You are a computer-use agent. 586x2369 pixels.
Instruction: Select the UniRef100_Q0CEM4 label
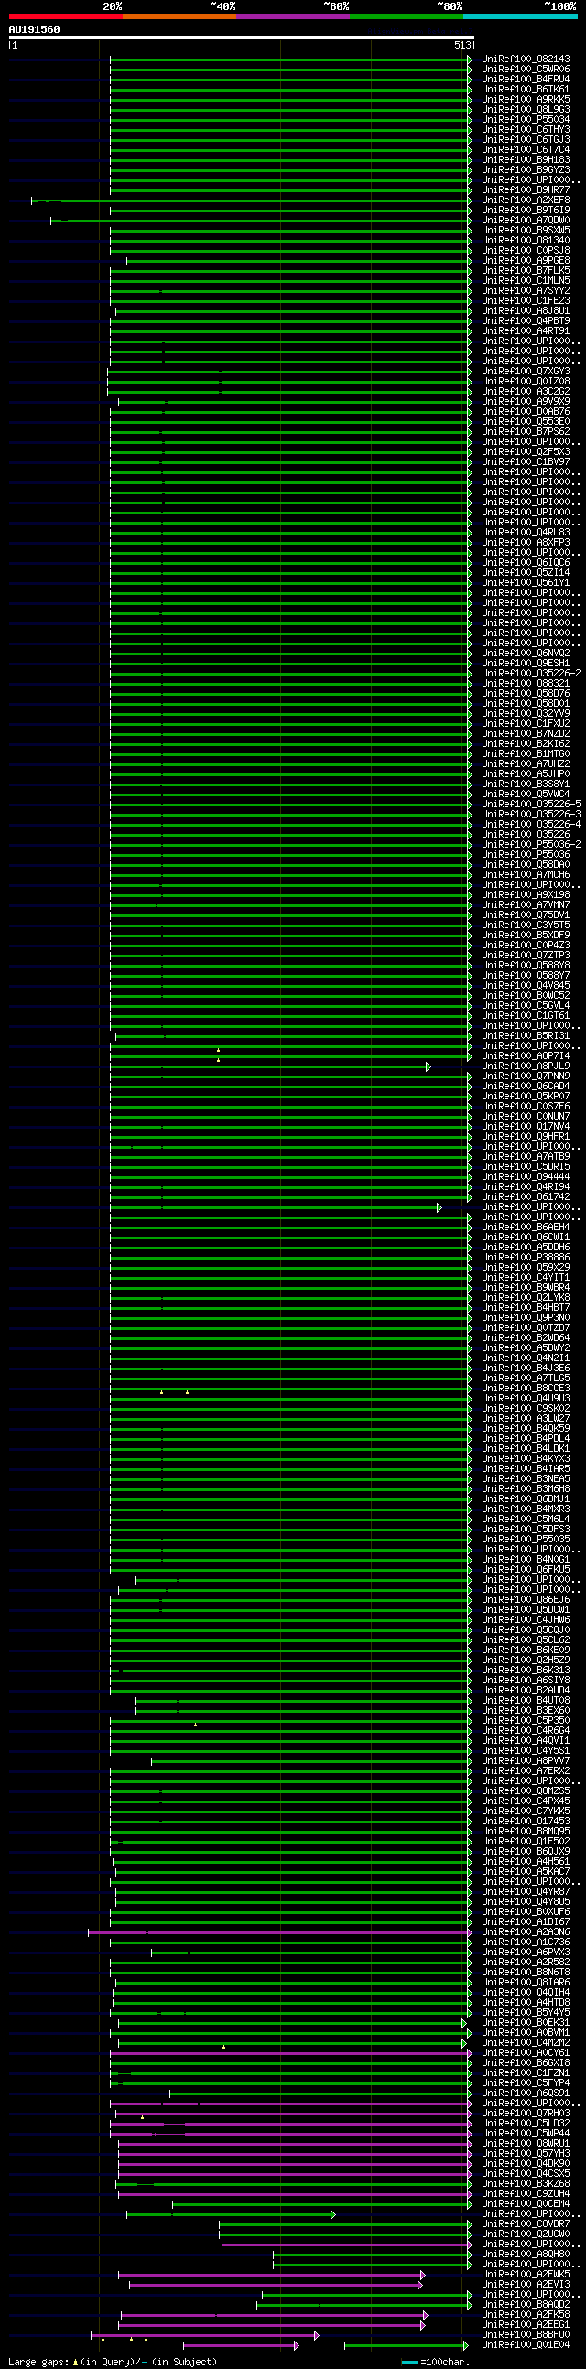[x=526, y=2203]
